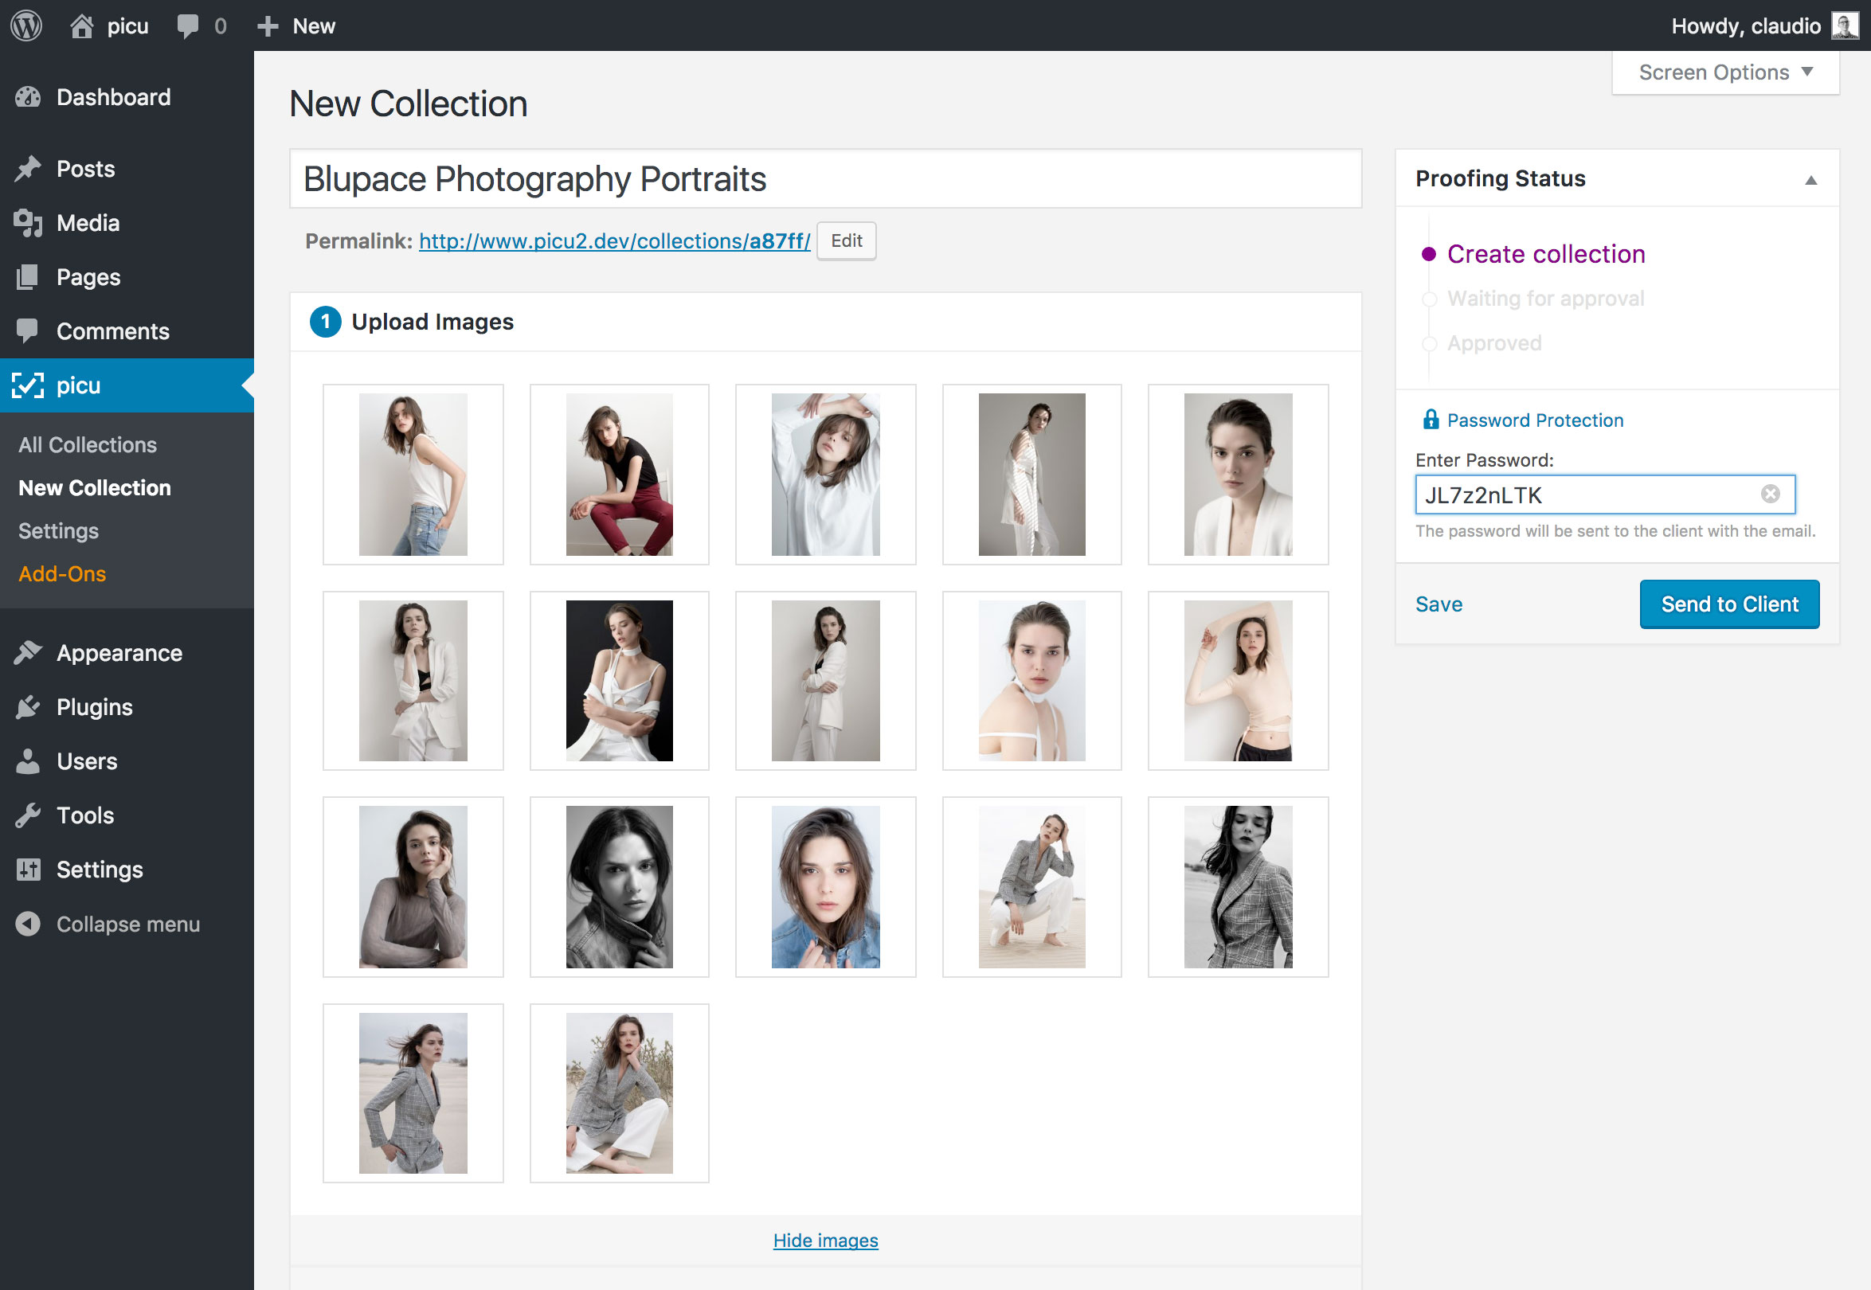
Task: Click the Users person icon
Action: pyautogui.click(x=29, y=760)
